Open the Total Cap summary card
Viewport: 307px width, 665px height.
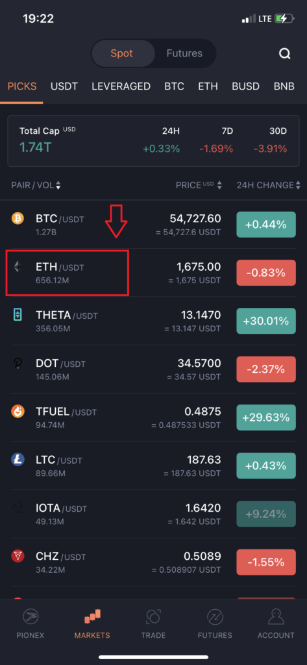153,141
